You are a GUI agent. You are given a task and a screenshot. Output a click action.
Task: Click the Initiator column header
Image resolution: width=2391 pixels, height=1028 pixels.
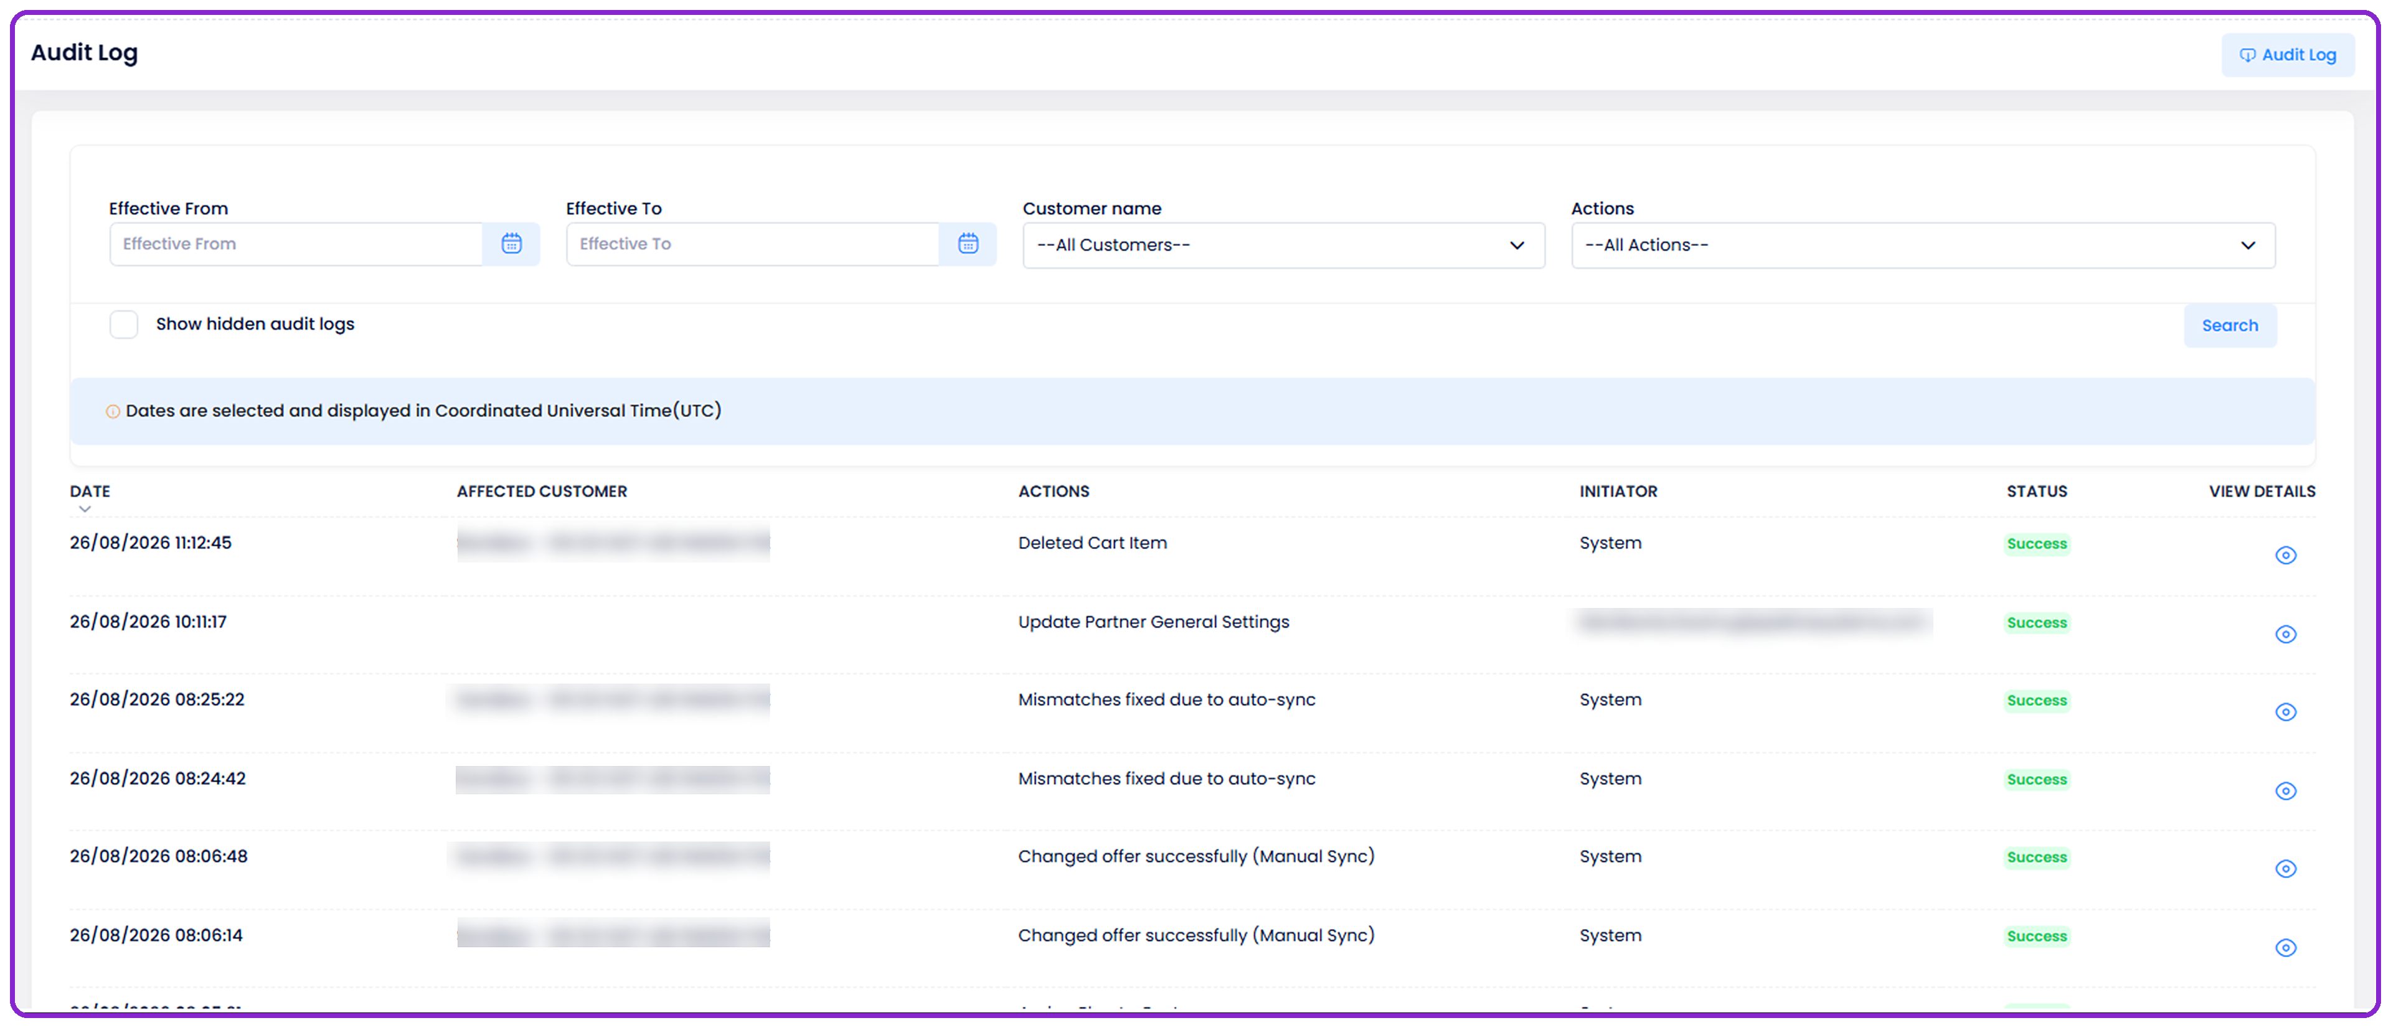[1618, 491]
